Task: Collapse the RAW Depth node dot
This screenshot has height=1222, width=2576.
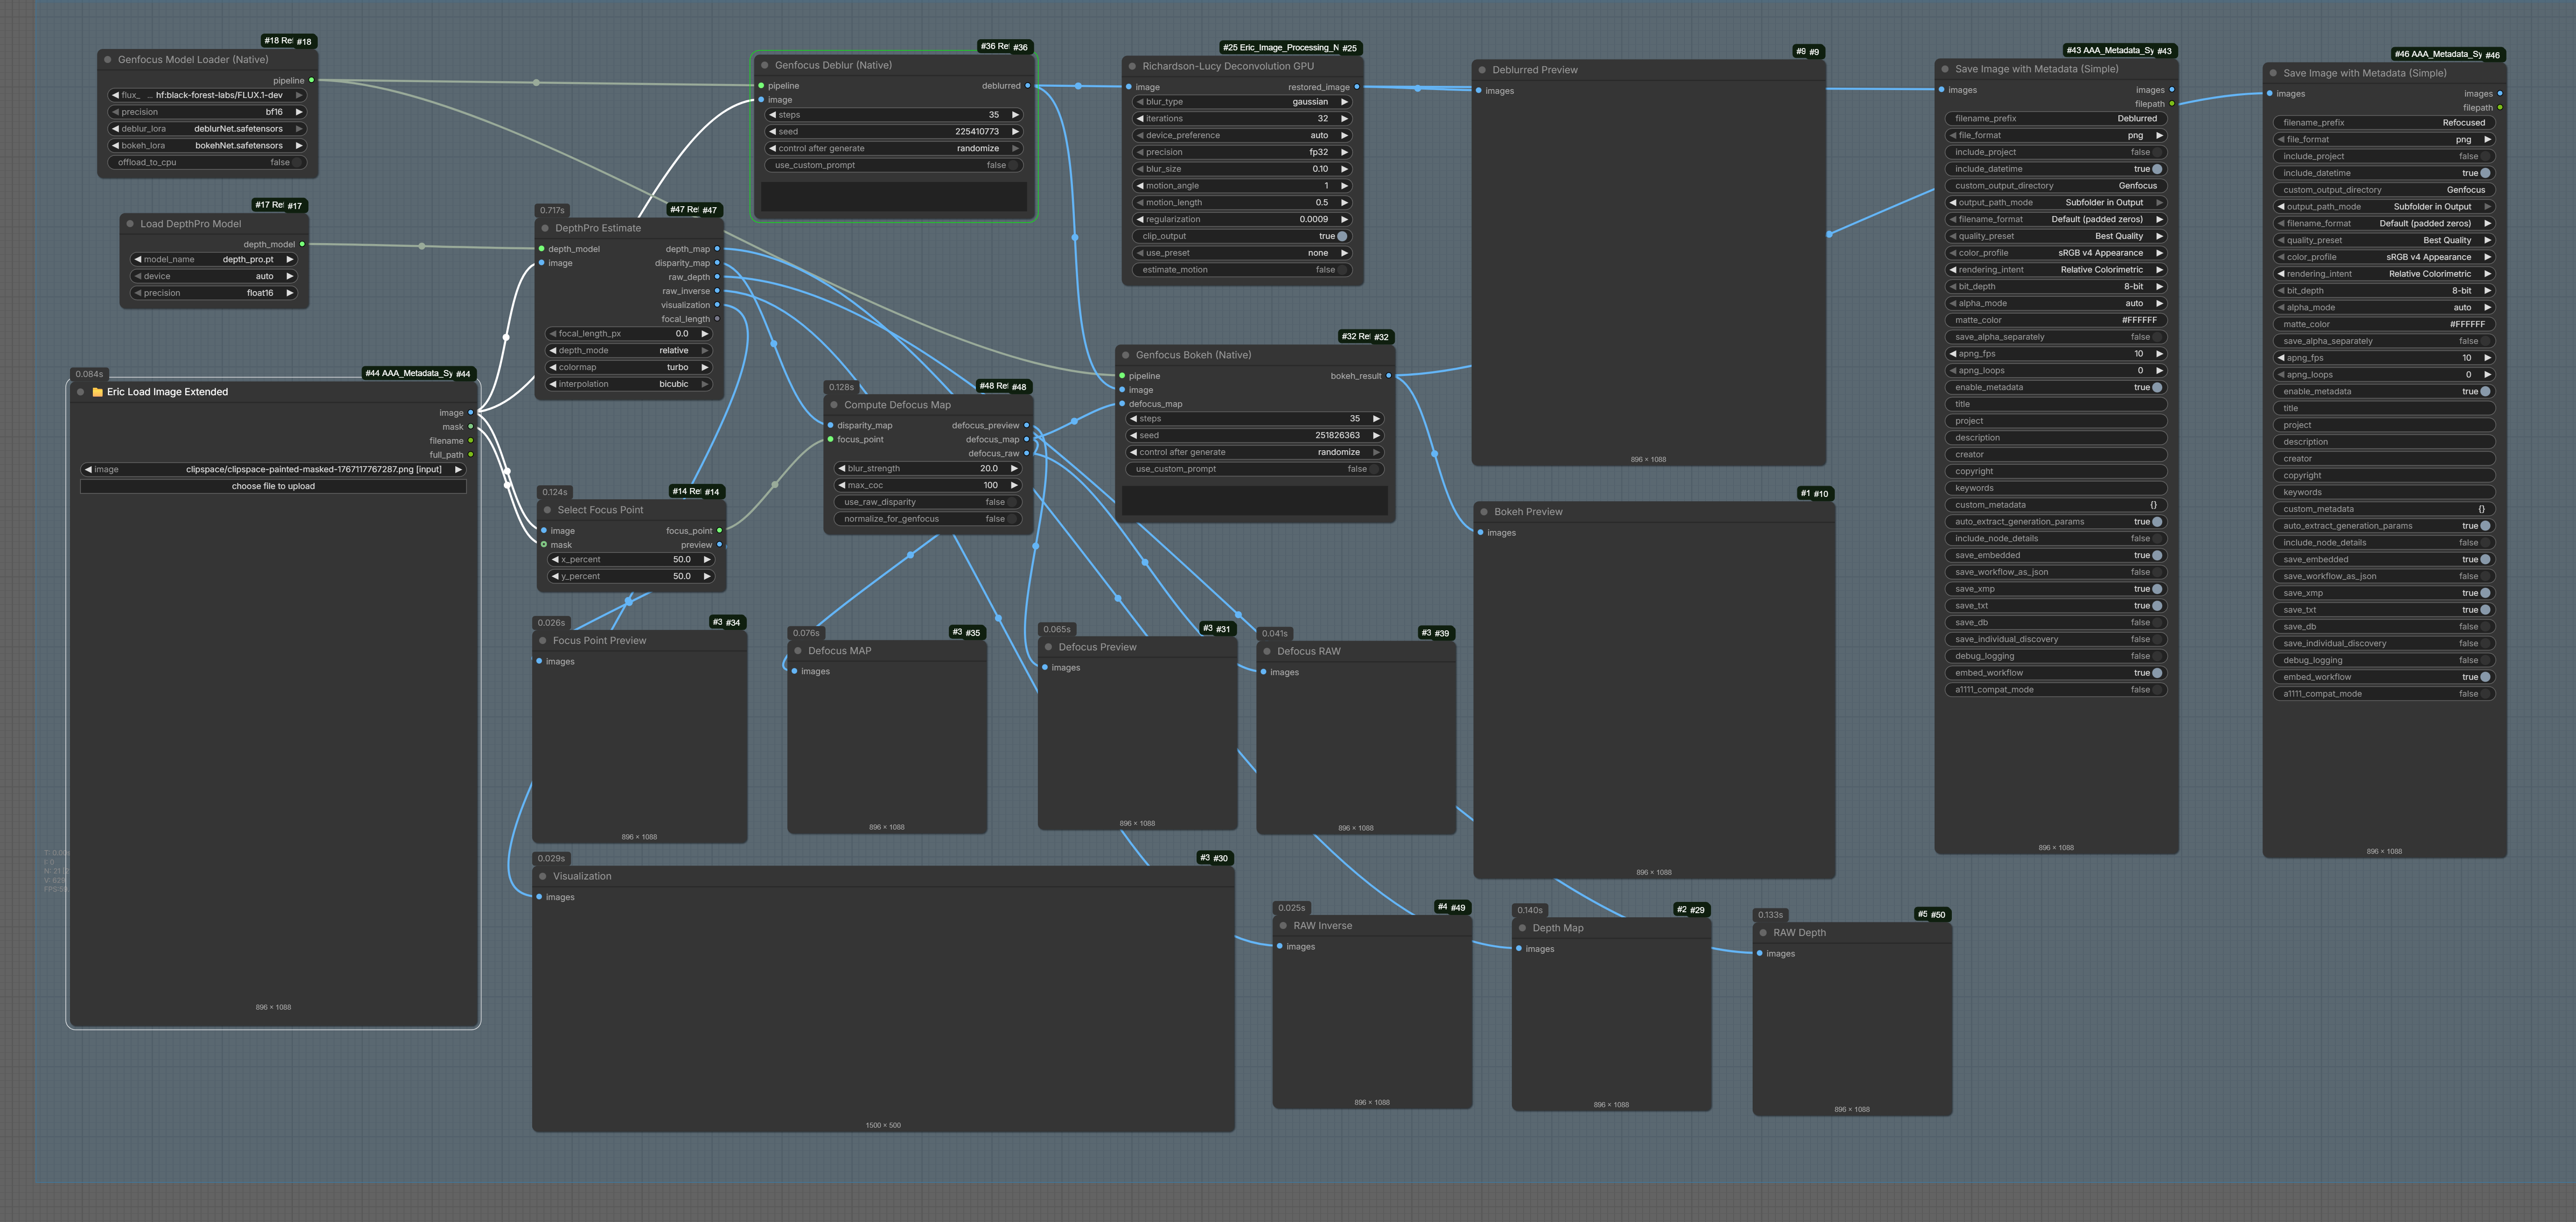Action: pos(1763,933)
